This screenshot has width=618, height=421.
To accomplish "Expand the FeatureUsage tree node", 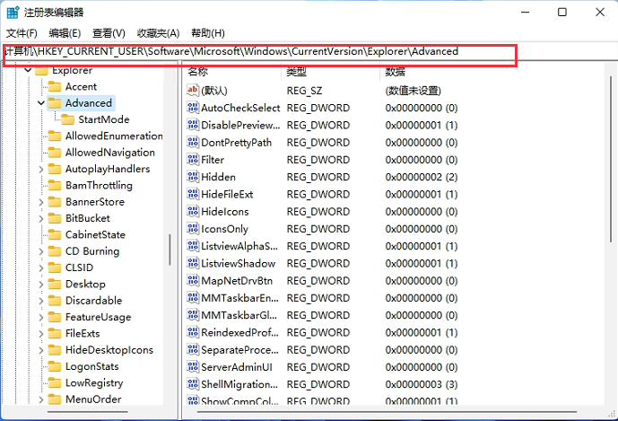I will point(41,317).
